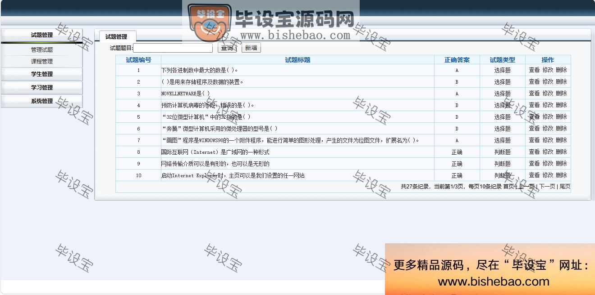Delete question 4 via 删除 link
The height and width of the screenshot is (295, 595).
pos(561,105)
